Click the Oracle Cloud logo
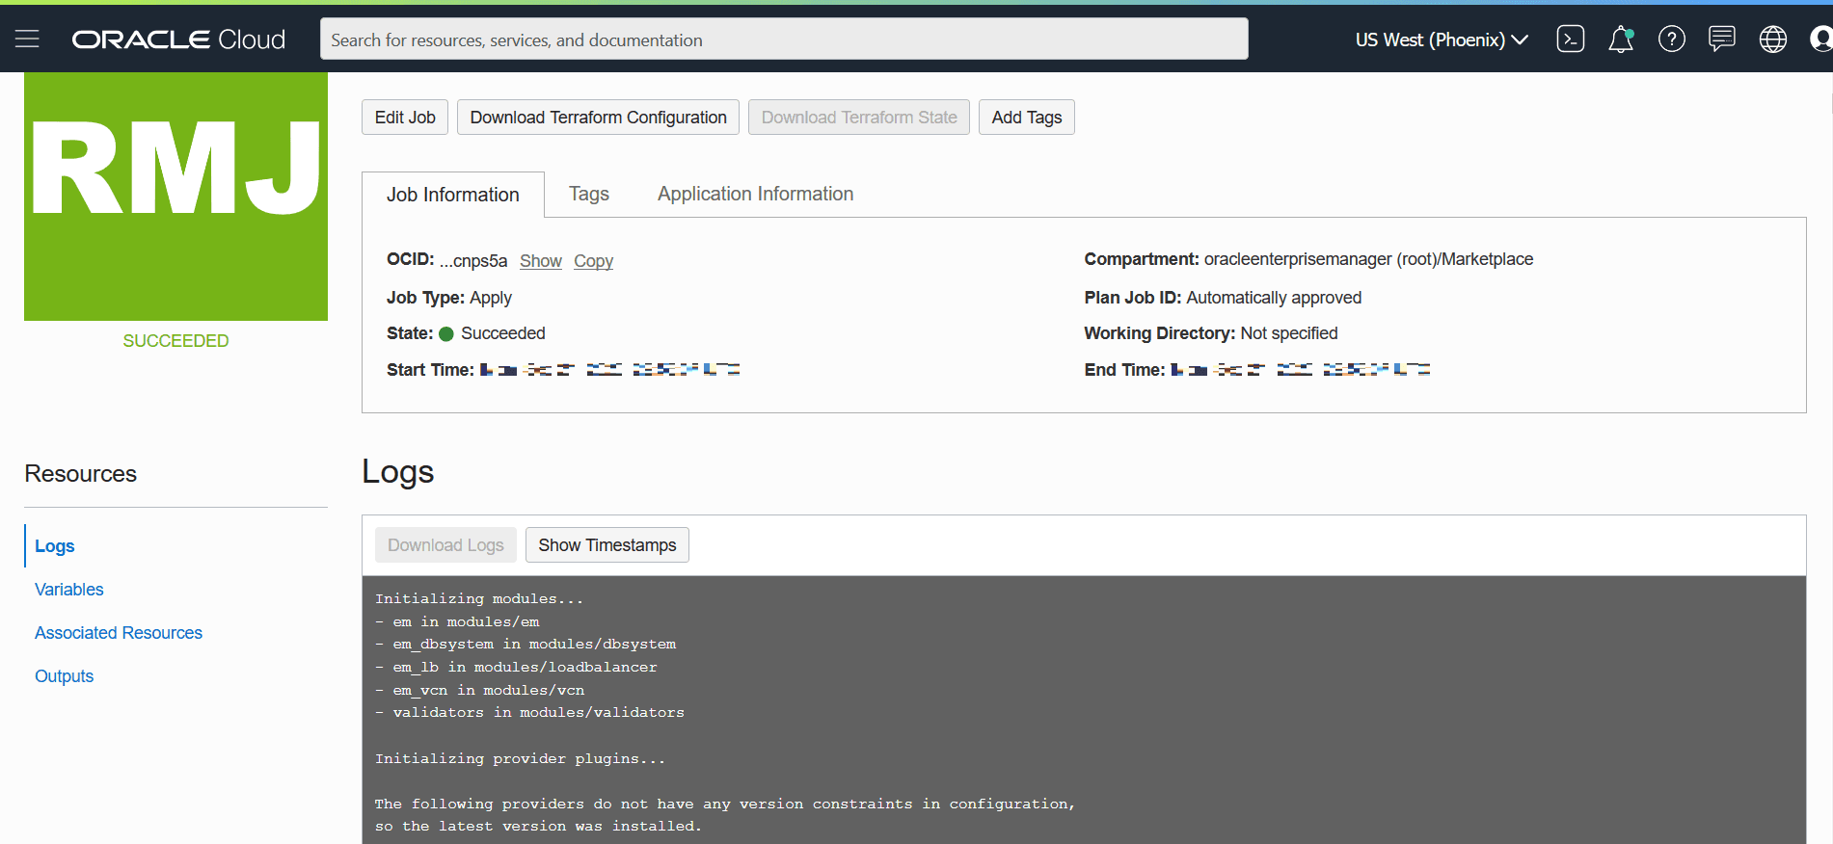Image resolution: width=1833 pixels, height=844 pixels. click(178, 40)
